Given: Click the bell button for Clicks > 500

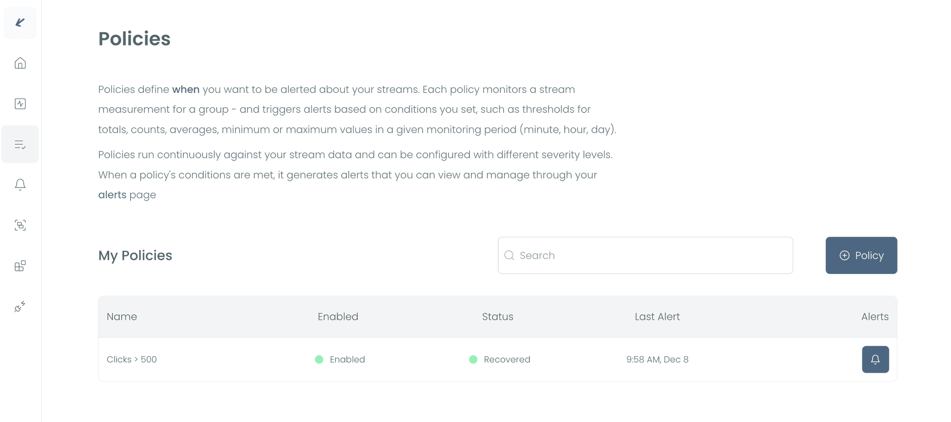Looking at the screenshot, I should pyautogui.click(x=875, y=359).
